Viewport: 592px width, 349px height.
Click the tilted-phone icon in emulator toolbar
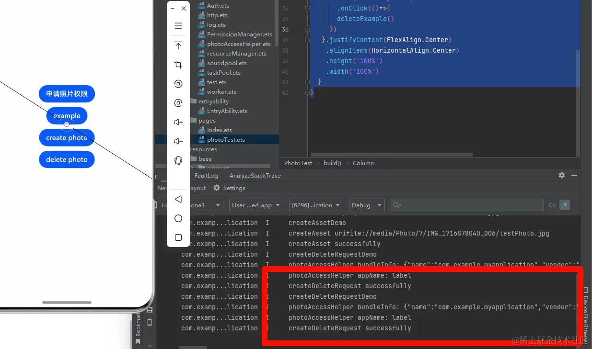tap(178, 160)
